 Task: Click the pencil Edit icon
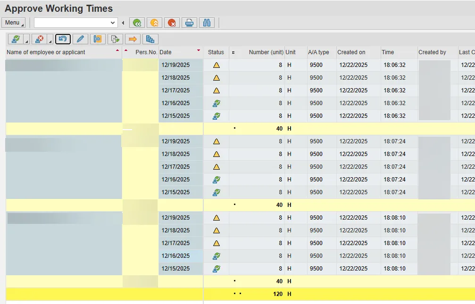point(80,39)
